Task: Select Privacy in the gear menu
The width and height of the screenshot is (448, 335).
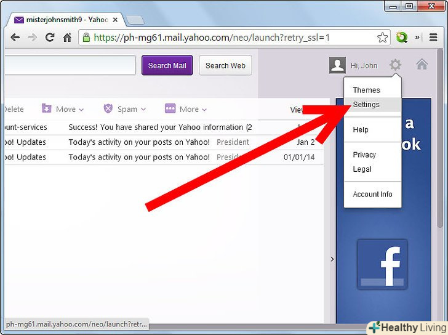Action: click(364, 155)
